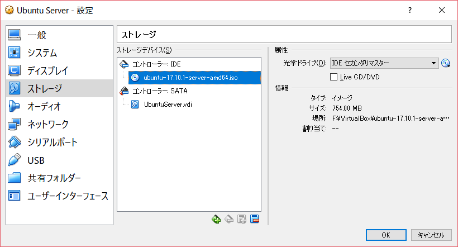Click the VirtualBox gear icon in title bar
This screenshot has height=247, width=458.
point(9,10)
